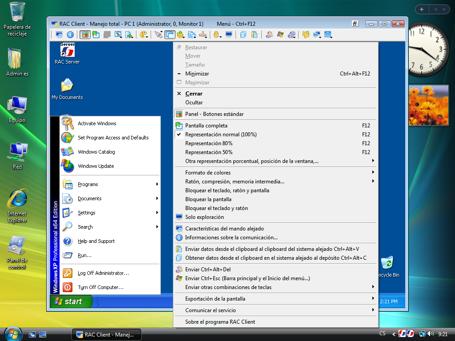Open Características del mando alejado menu entry

click(x=275, y=229)
